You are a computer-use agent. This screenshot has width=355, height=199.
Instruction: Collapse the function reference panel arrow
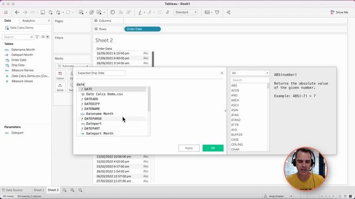click(x=225, y=111)
